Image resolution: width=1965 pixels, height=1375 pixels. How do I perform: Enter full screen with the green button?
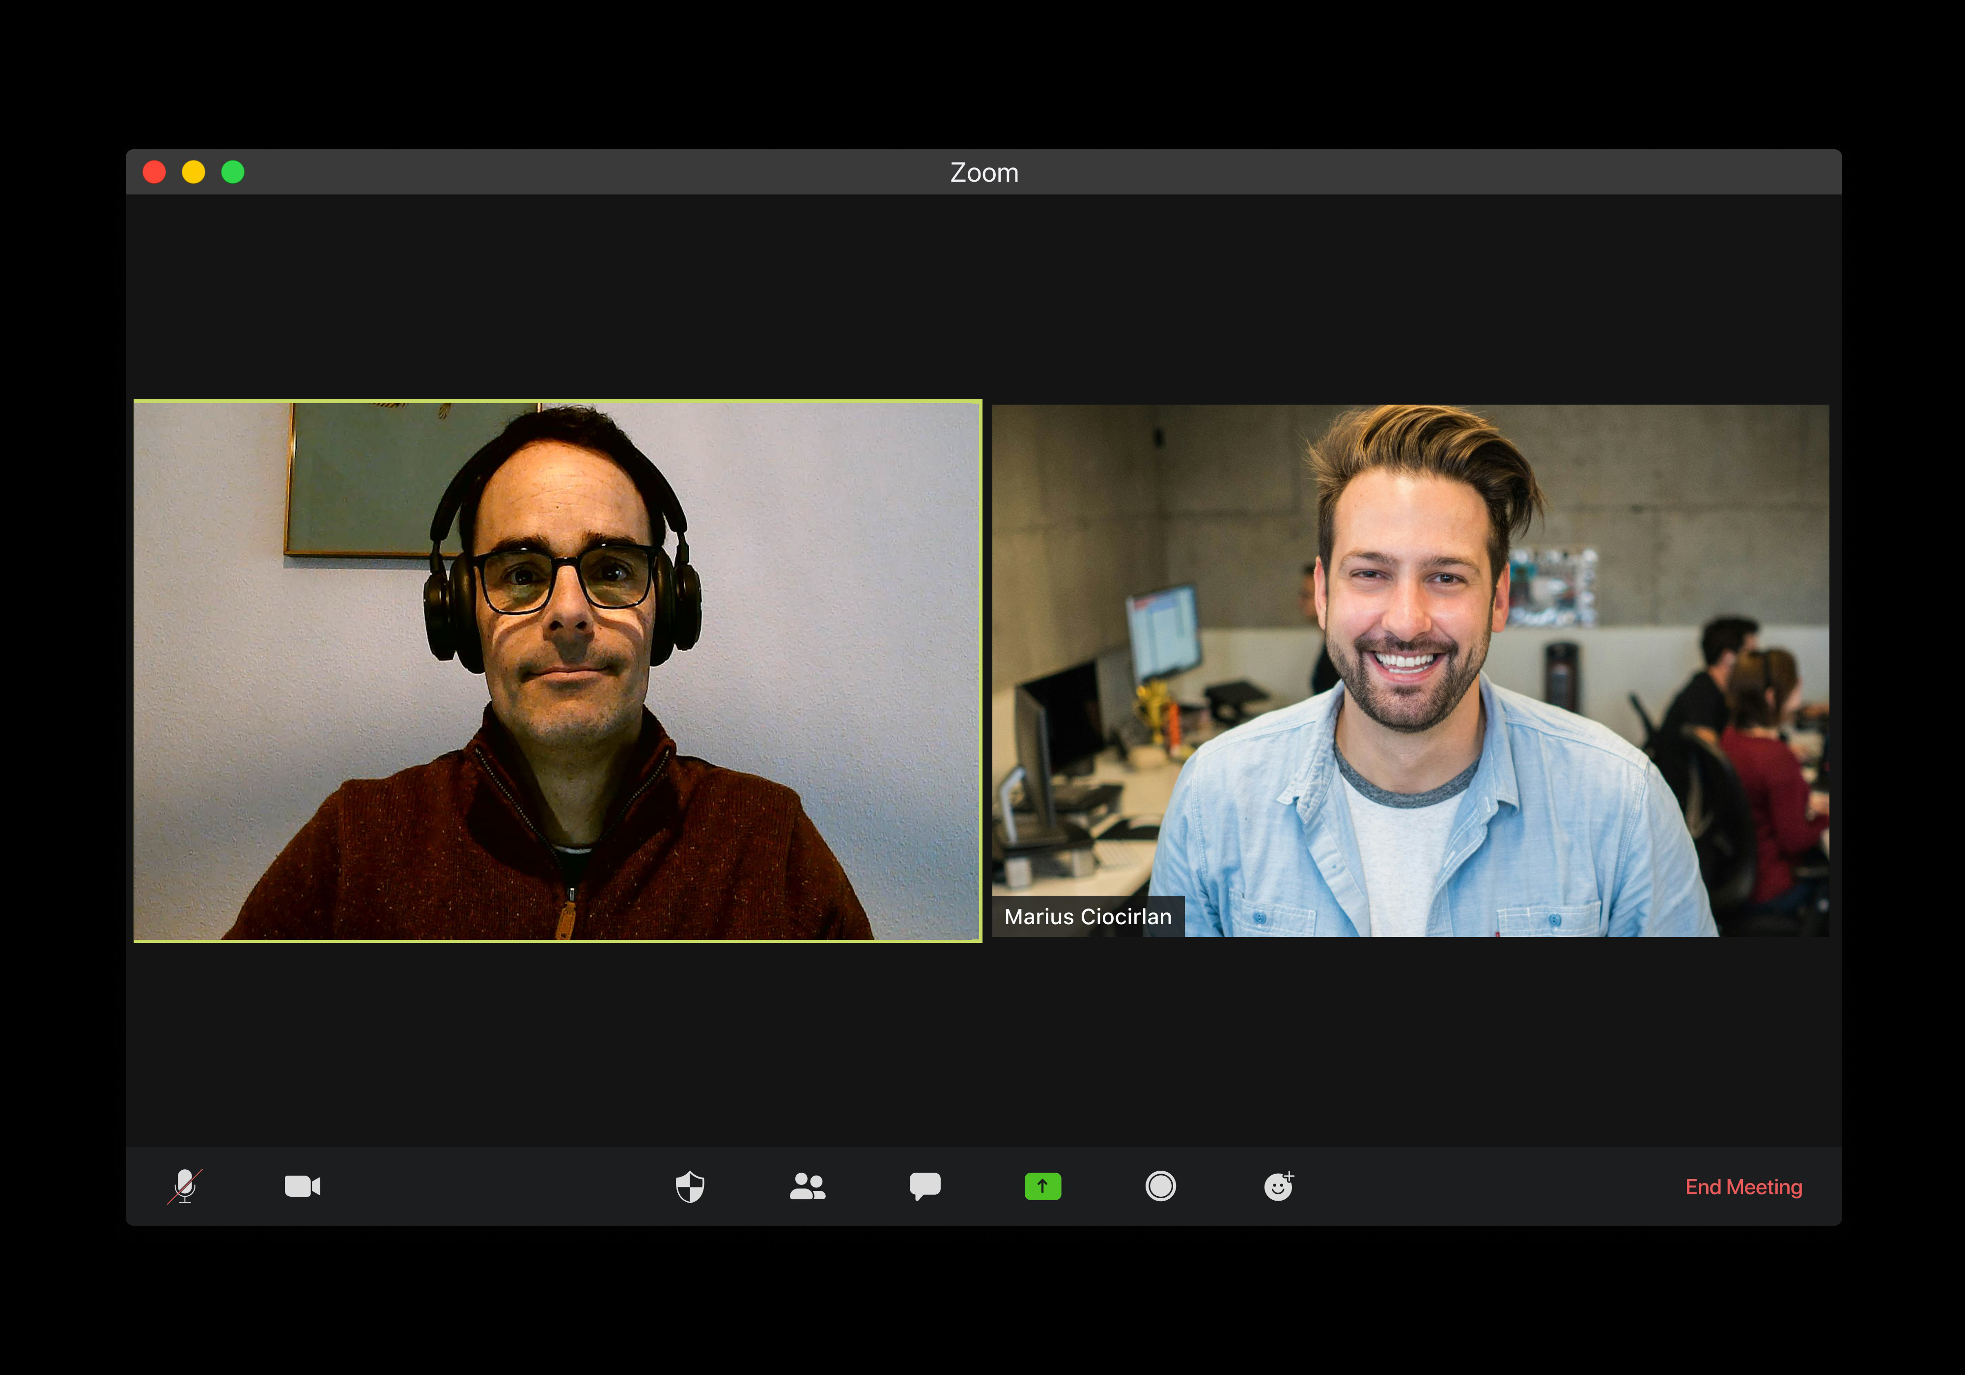pyautogui.click(x=233, y=172)
